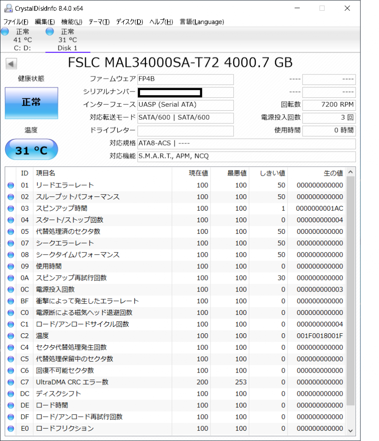
Task: Click status orb for ID 08 シークタイムパフォーマンス
Action: [x=11, y=255]
